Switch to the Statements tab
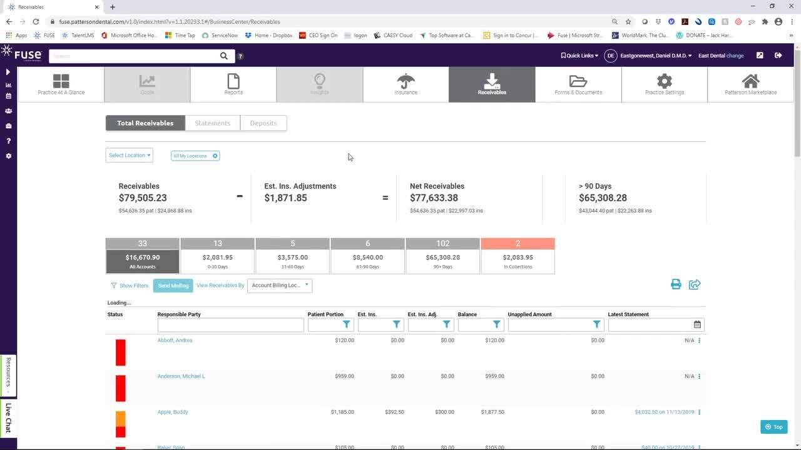Viewport: 801px width, 450px height. click(x=213, y=123)
